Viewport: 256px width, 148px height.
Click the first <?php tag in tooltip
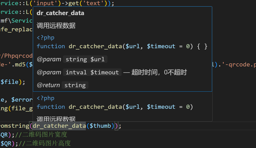click(x=45, y=38)
